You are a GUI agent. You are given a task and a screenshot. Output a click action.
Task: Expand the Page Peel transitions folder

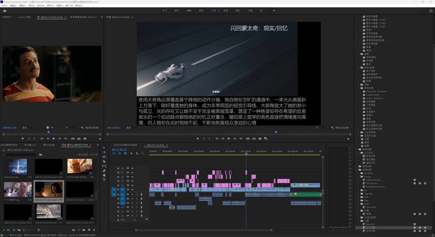(x=358, y=194)
